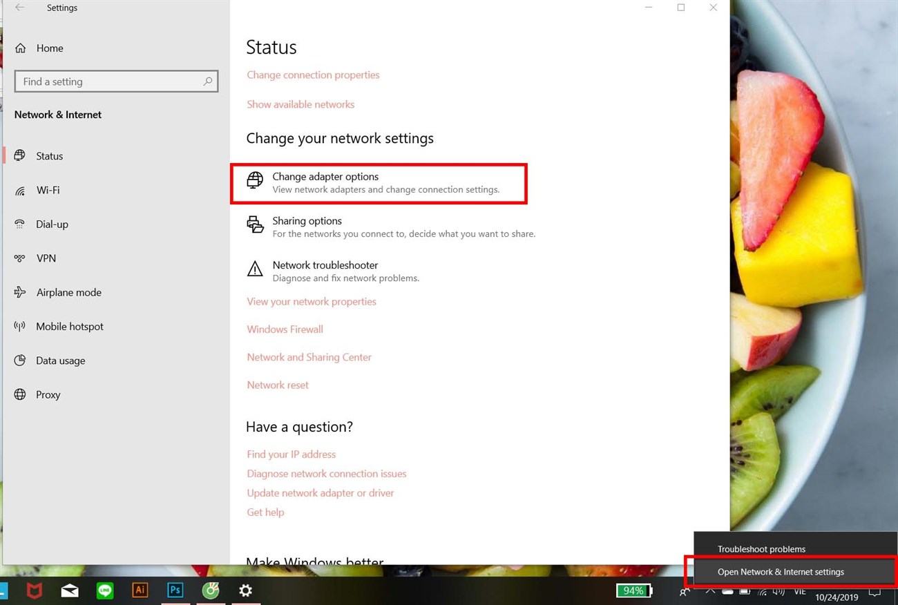Click the Have a question? heading
Screen dimensions: 898x605
point(299,427)
